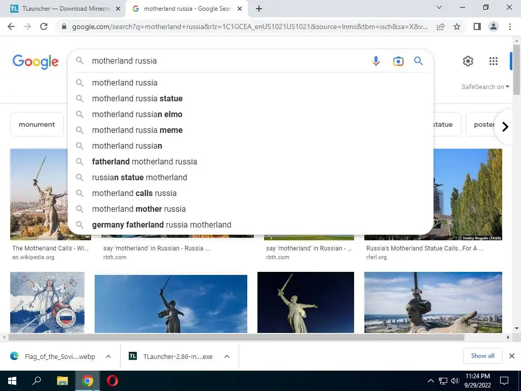Screen dimensions: 521x391
Task: Open File Explorer from taskbar
Action: pyautogui.click(x=62, y=381)
